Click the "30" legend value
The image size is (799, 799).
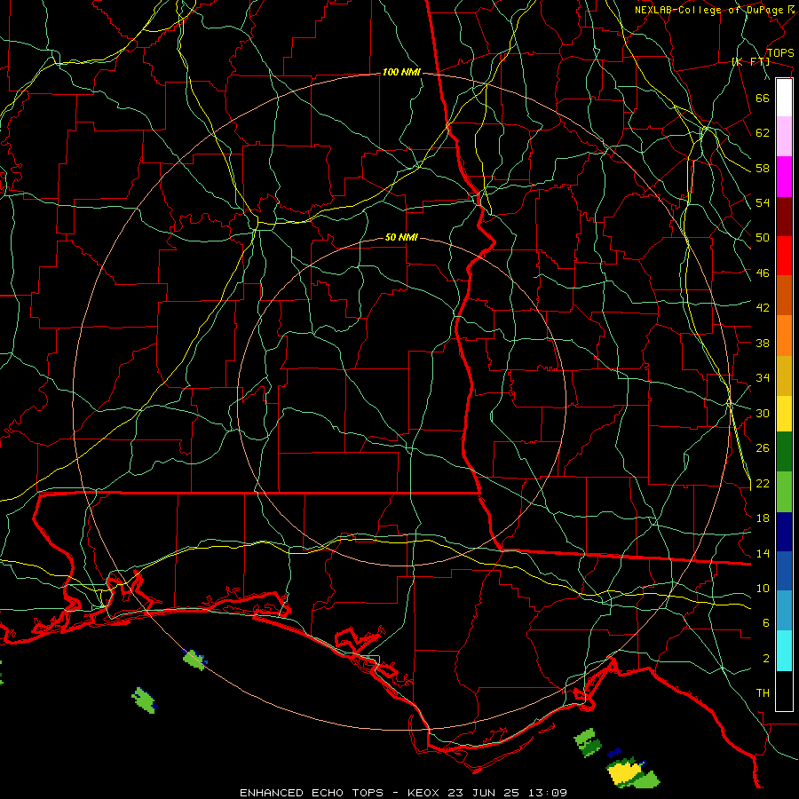763,413
